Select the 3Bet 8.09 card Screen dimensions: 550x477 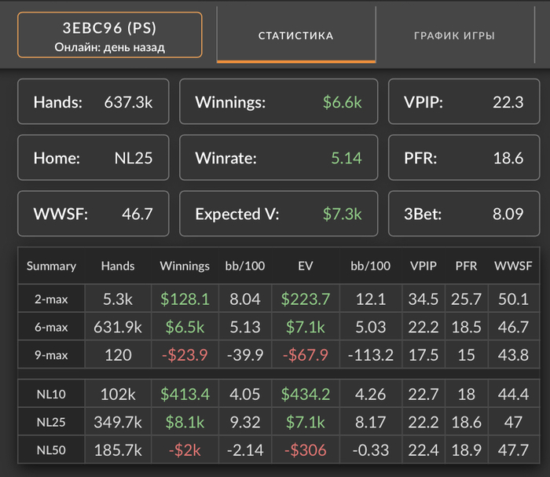pos(464,214)
